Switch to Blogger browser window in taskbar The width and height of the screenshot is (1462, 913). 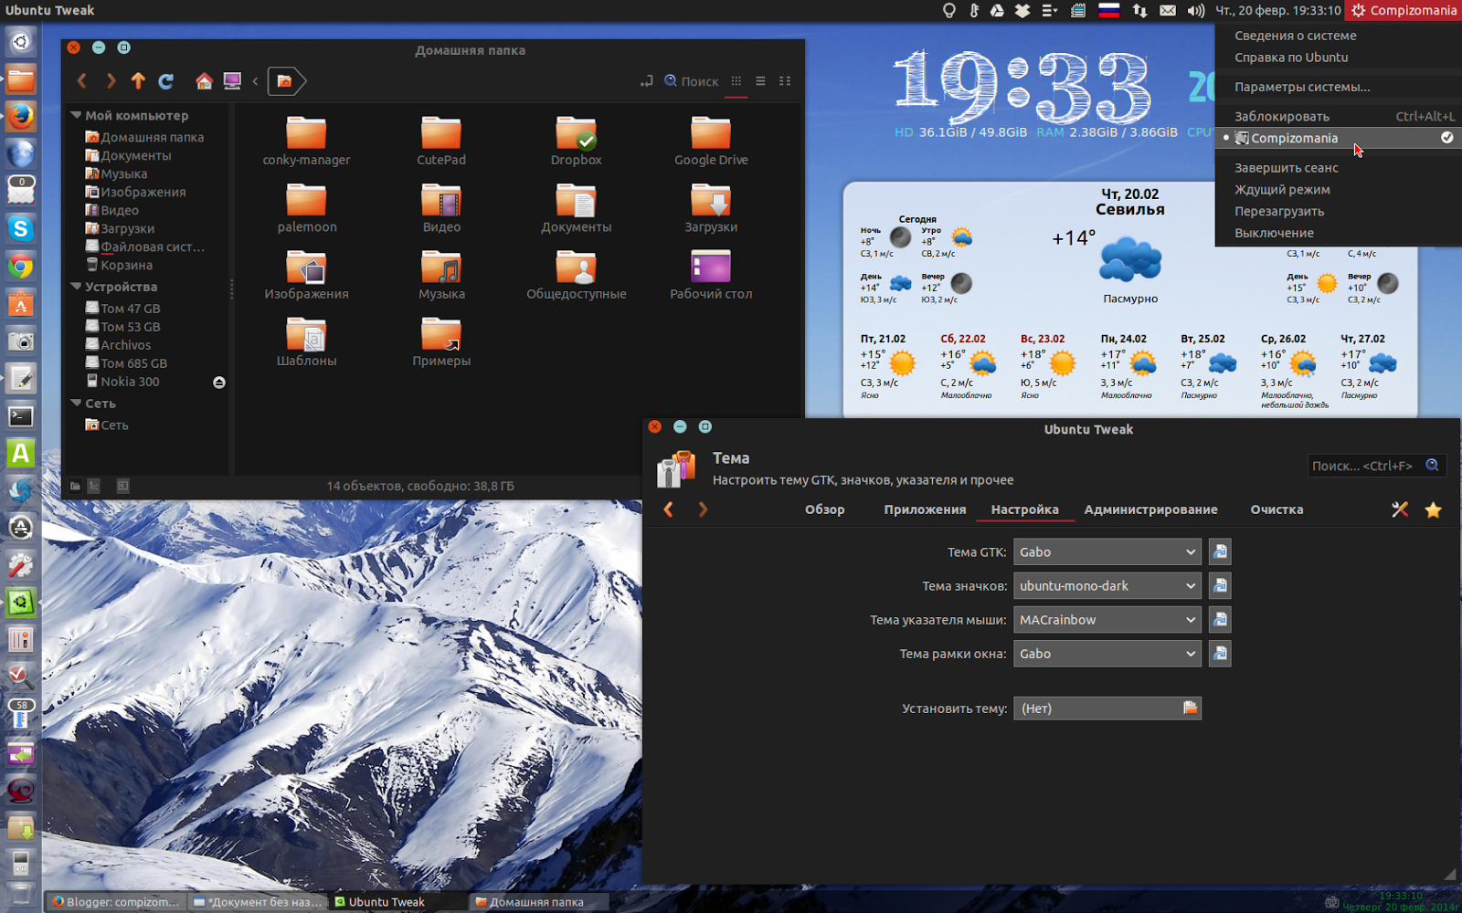(x=116, y=902)
